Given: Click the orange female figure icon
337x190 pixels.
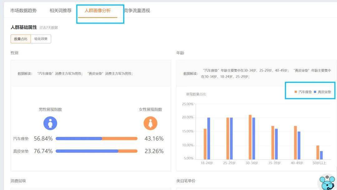Looking at the screenshot, I should click(x=150, y=124).
